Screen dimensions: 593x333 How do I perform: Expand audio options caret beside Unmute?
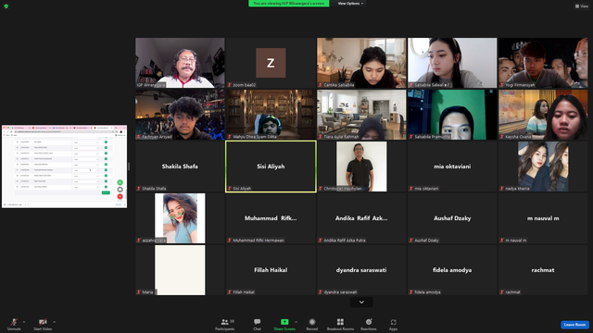click(x=24, y=322)
